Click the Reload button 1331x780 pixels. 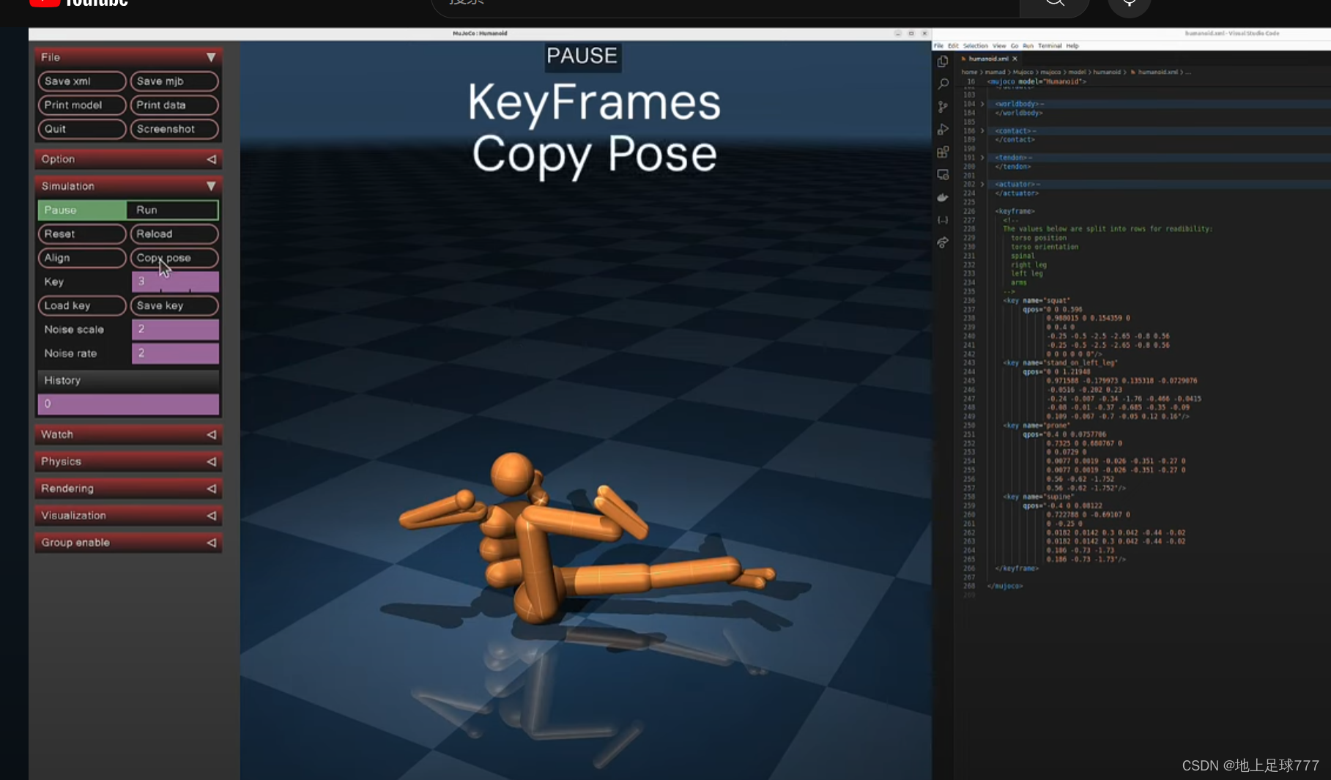(x=174, y=234)
